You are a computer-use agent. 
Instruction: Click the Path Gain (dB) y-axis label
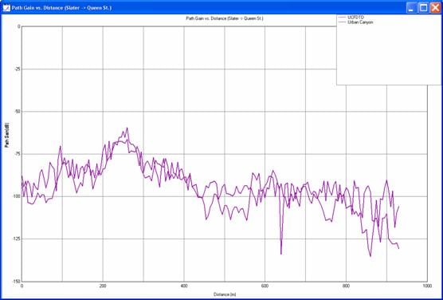[6, 136]
